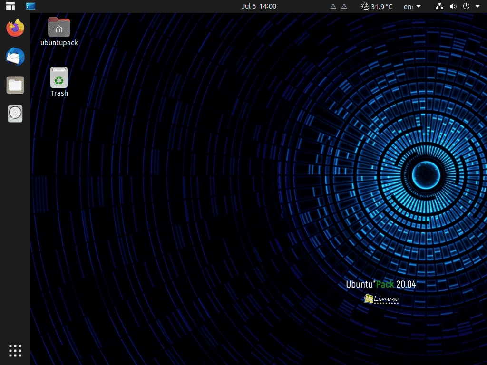The width and height of the screenshot is (487, 365).
Task: Open the weather indicator showing 31.9 °C
Action: pos(377,6)
